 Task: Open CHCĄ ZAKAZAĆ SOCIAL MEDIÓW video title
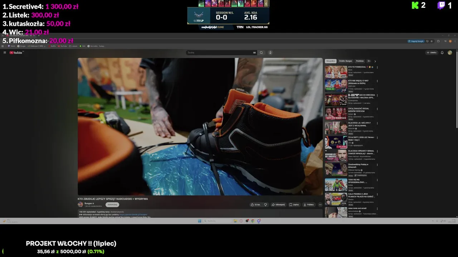click(359, 110)
